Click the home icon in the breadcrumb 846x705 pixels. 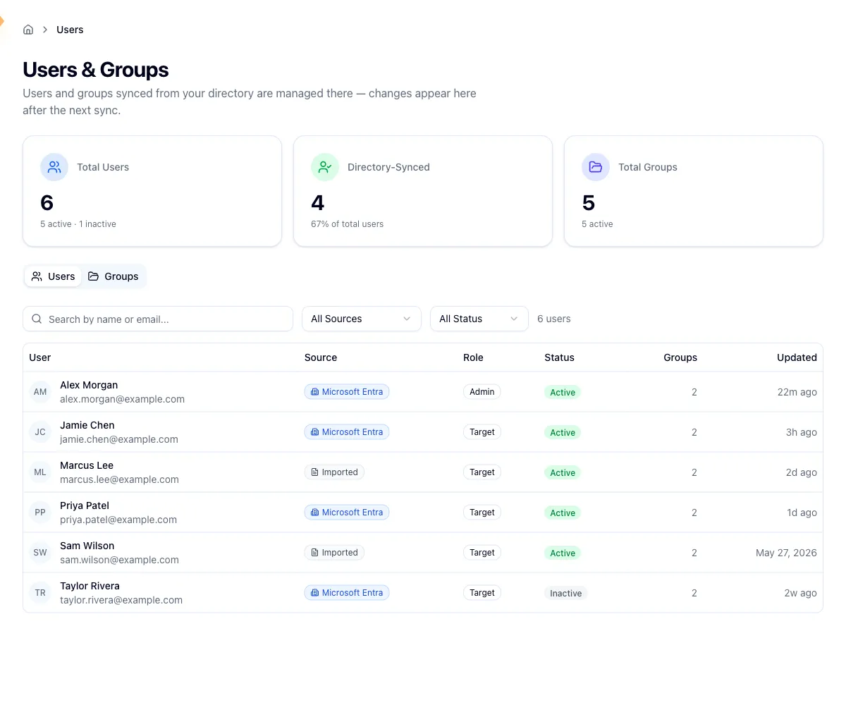tap(28, 30)
